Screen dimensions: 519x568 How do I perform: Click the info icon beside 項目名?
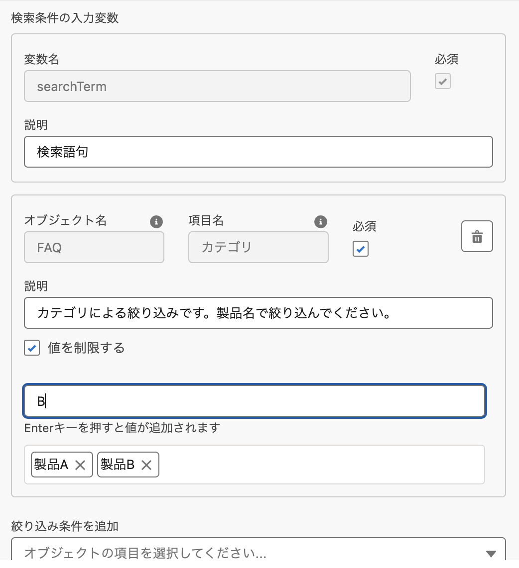(321, 222)
